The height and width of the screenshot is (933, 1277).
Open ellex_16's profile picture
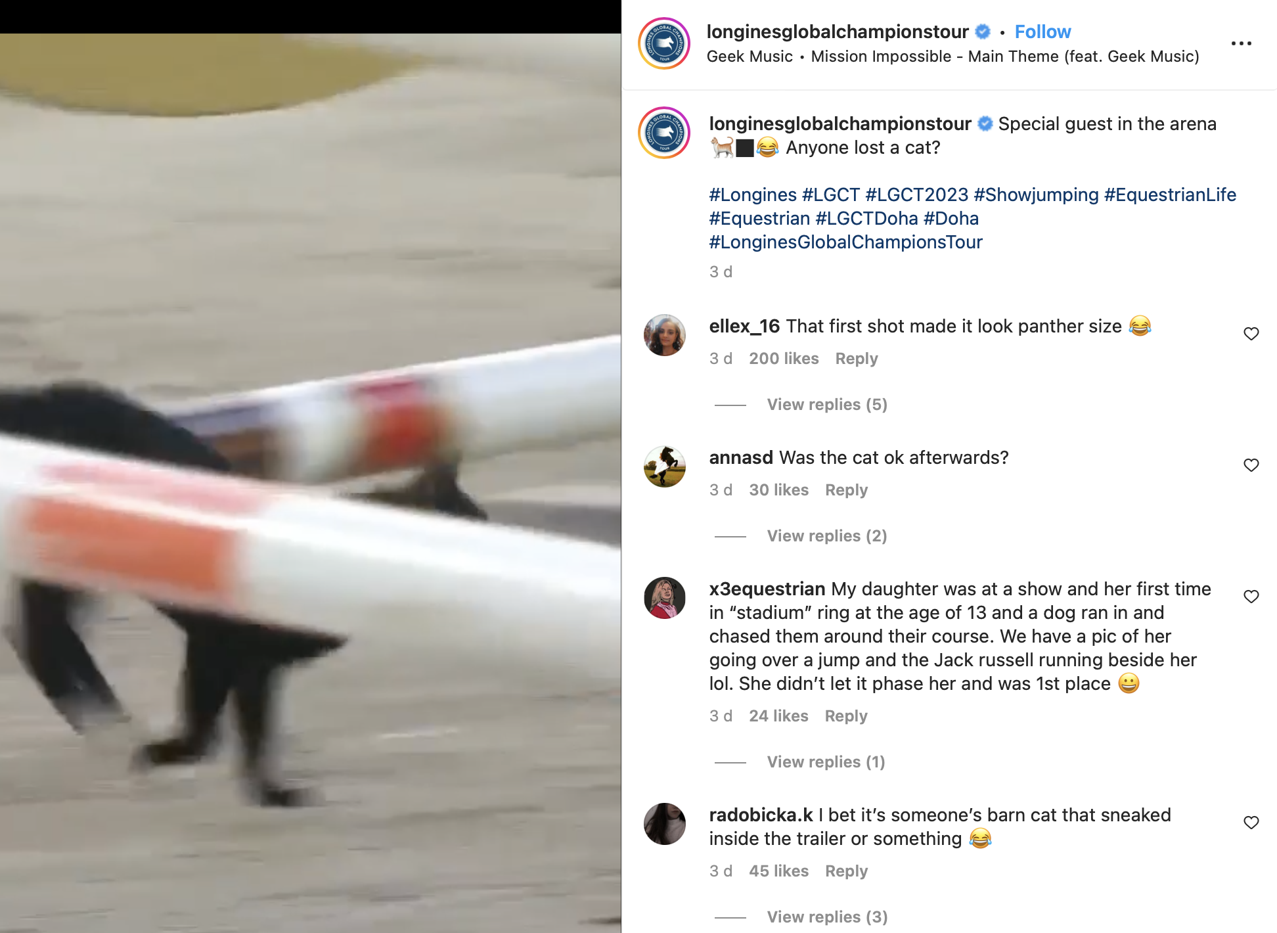tap(664, 335)
